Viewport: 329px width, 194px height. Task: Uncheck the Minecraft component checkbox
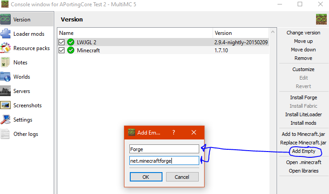point(61,51)
